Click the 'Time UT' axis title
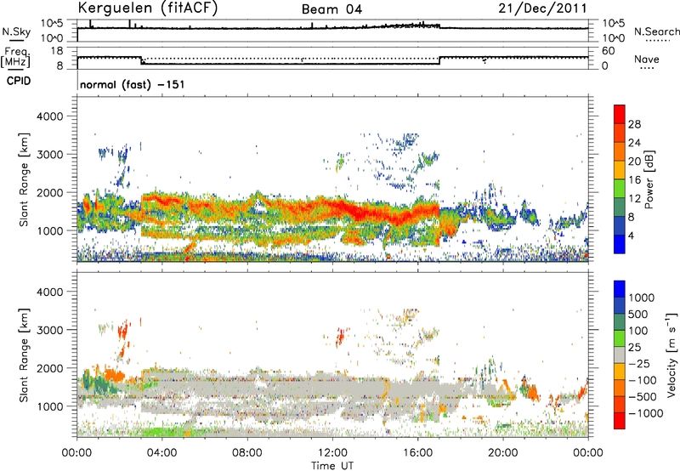Viewport: 680px width, 471px height. [x=332, y=465]
